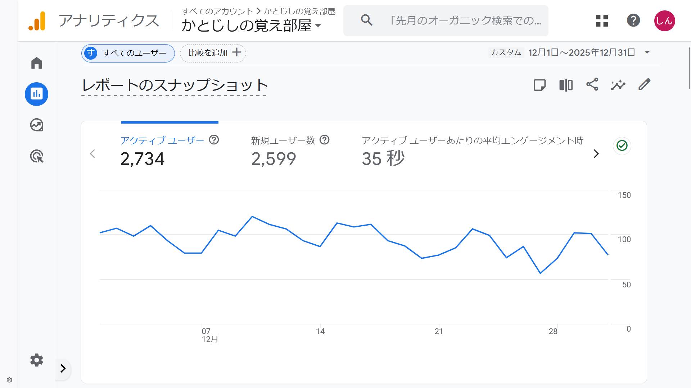Screen dimensions: 691x388
Task: Open the Google apps grid
Action: 601,20
